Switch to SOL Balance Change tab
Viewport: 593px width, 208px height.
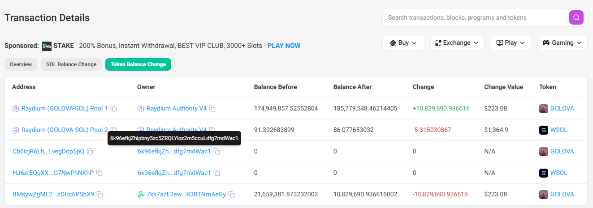pyautogui.click(x=71, y=64)
